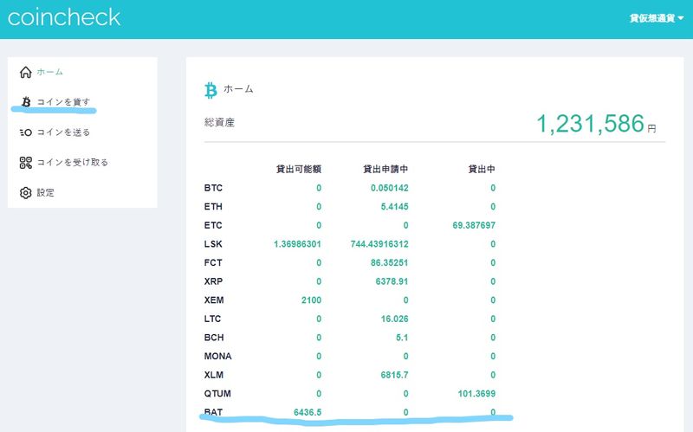Image resolution: width=693 pixels, height=432 pixels.
Task: Click the QTUM value 101.3699
Action: click(x=476, y=394)
